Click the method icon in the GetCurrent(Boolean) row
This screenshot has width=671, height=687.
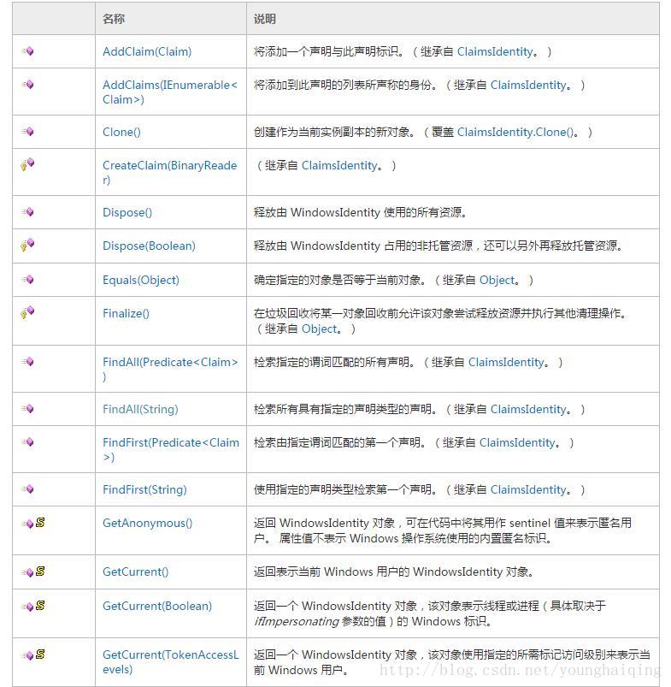point(28,607)
